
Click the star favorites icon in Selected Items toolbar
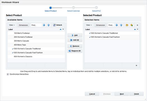[x=132, y=25]
